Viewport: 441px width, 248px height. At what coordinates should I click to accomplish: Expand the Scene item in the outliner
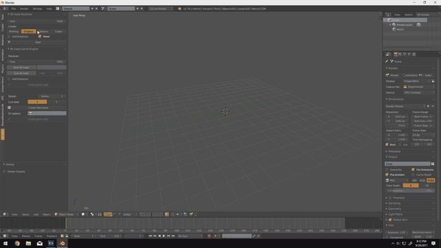385,20
